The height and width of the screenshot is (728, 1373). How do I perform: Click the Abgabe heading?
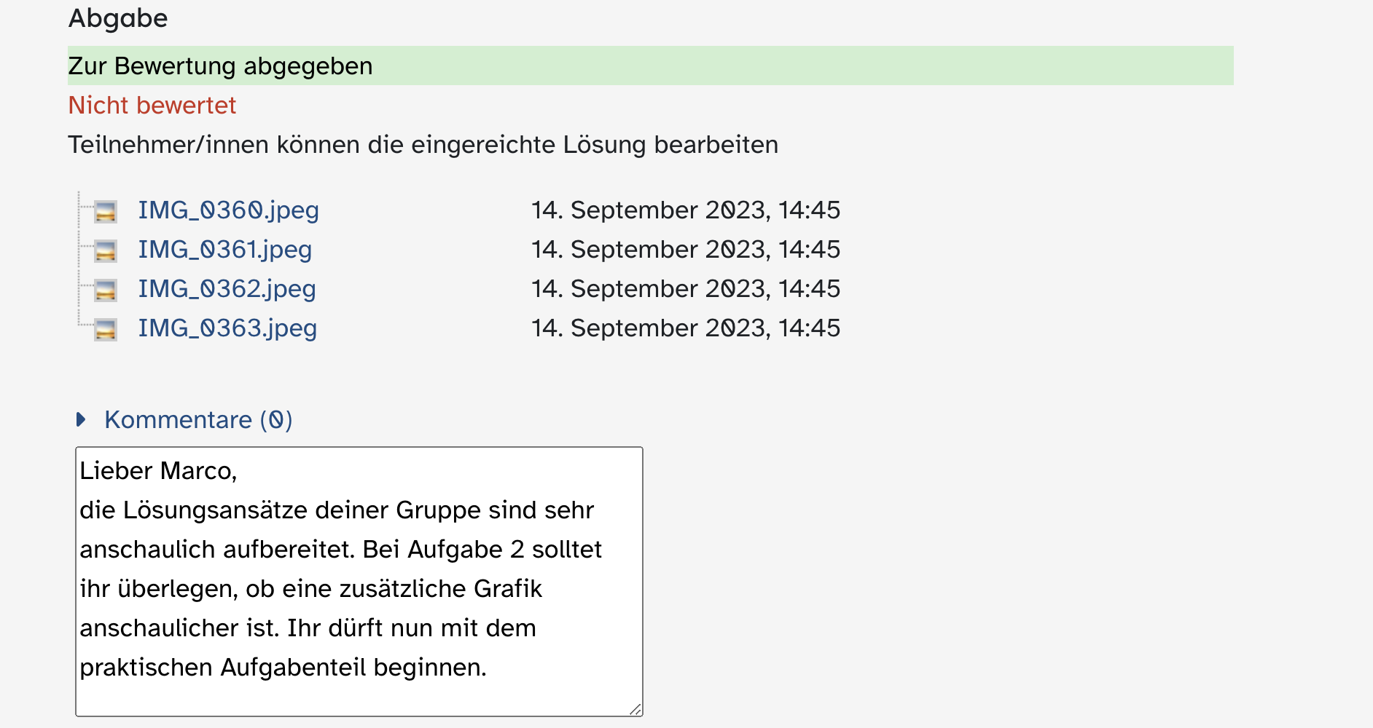click(118, 18)
